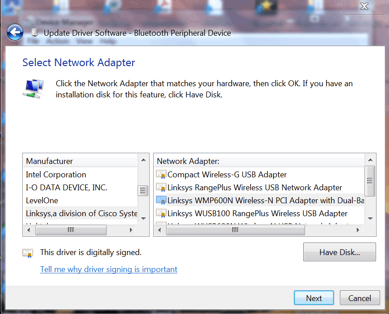Screen dimensions: 389x314
Task: Click certificate icon of Compact Wireless-G adapter
Action: [x=161, y=175]
